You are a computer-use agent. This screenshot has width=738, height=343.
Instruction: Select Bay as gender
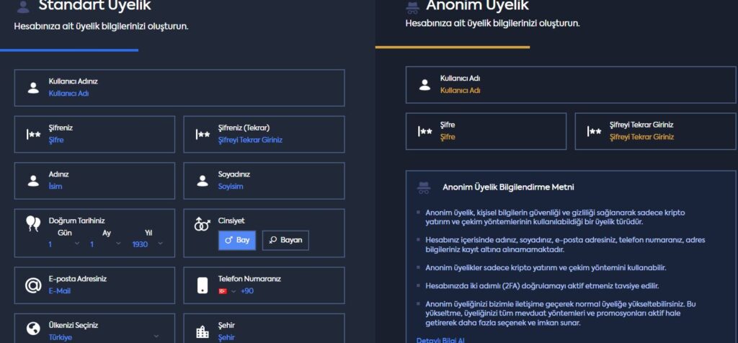tap(237, 240)
